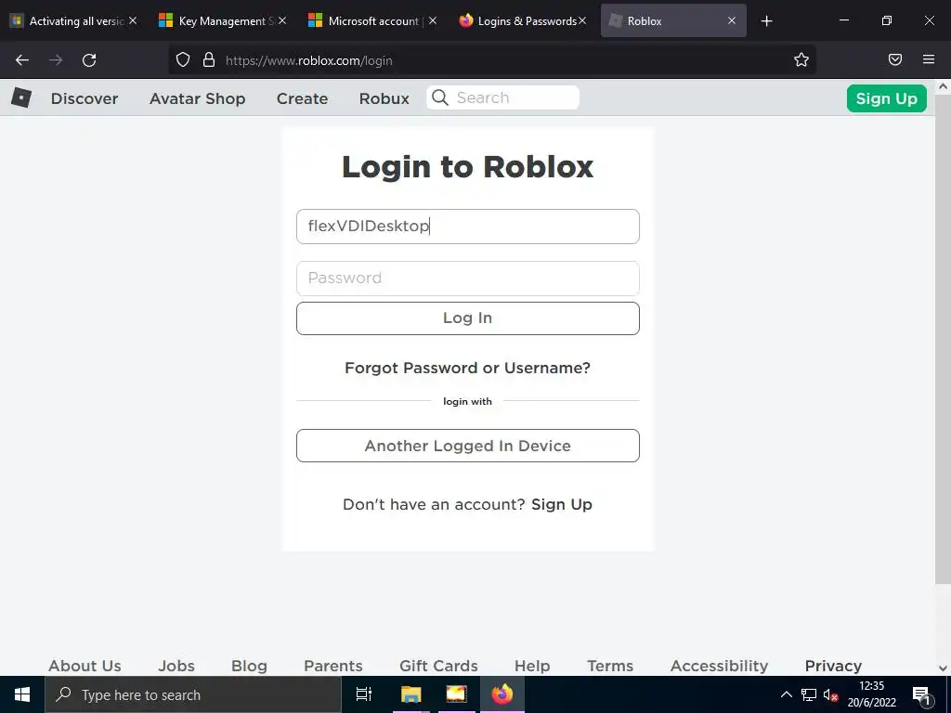Open the Accessibility footer link
This screenshot has height=713, width=951.
(720, 666)
